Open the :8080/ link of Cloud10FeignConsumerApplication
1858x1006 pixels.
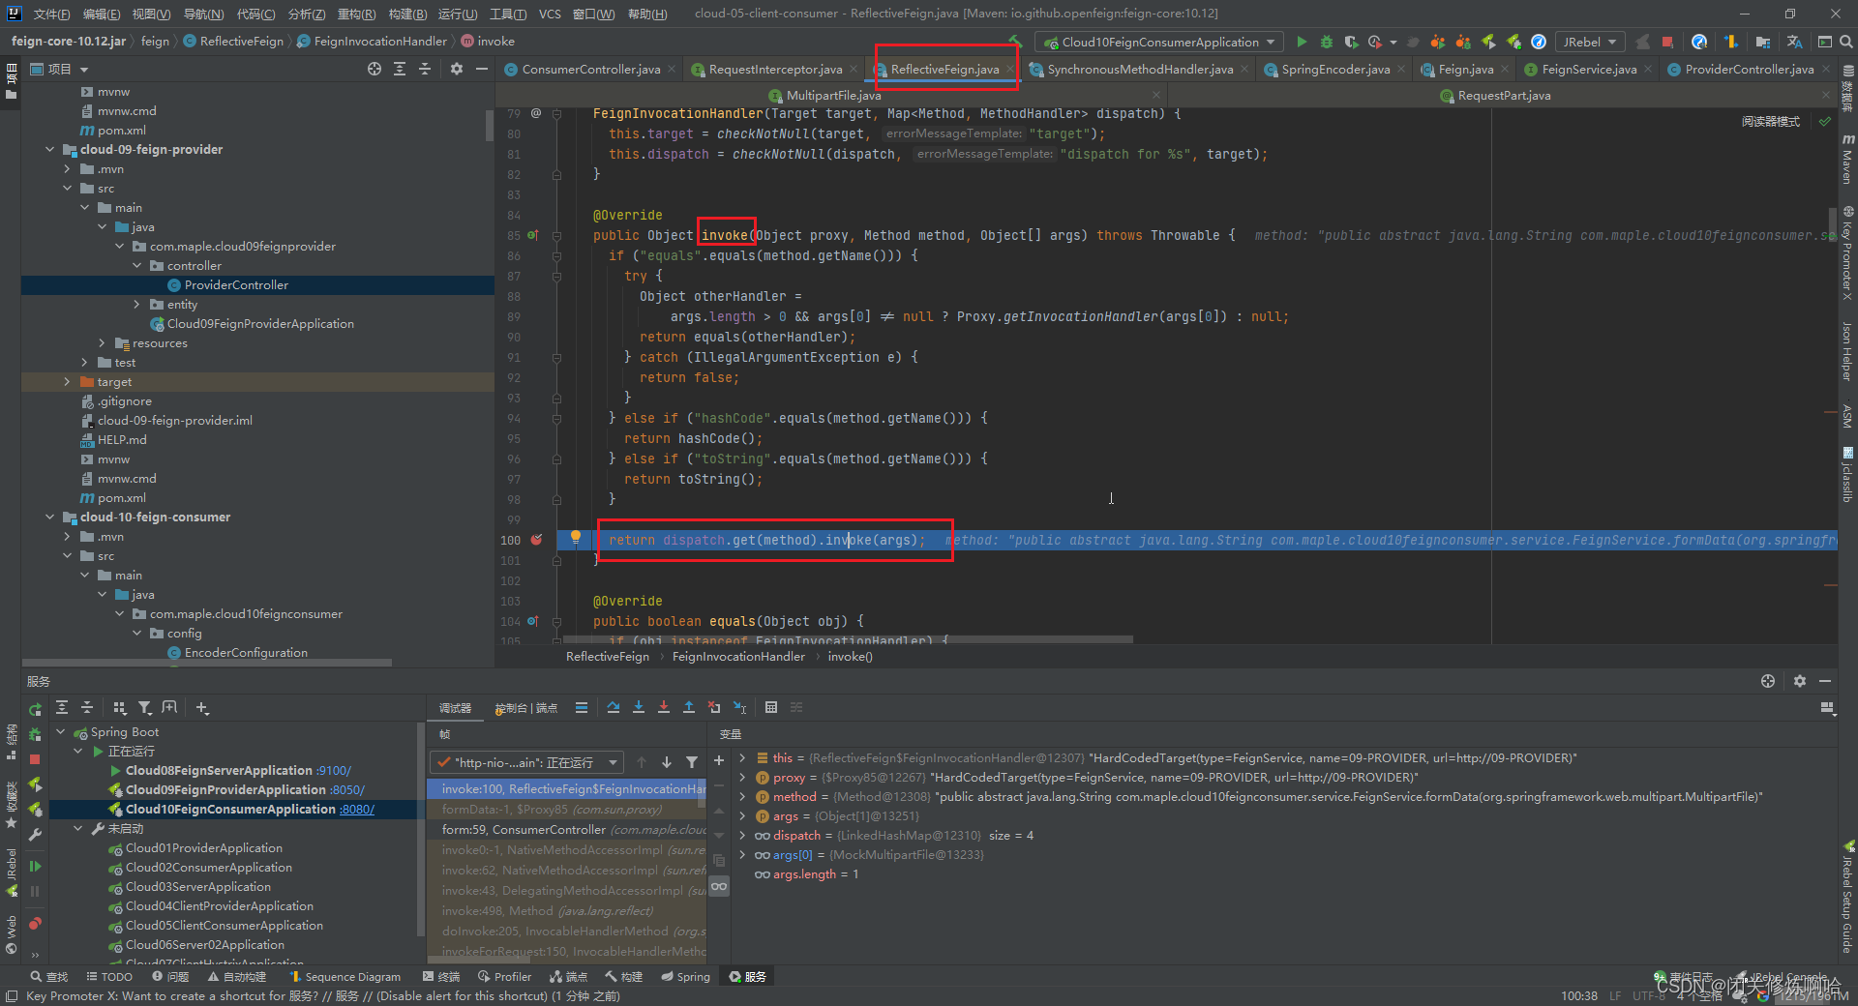pyautogui.click(x=356, y=810)
